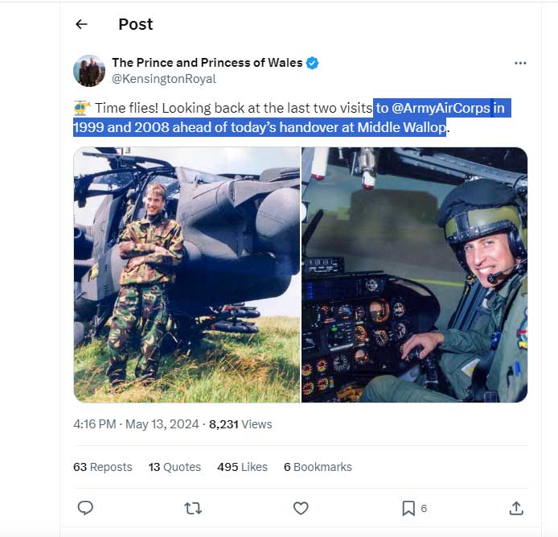Viewport: 558px width, 537px height.
Task: Click the @KensingtonRoyal handle
Action: click(164, 79)
